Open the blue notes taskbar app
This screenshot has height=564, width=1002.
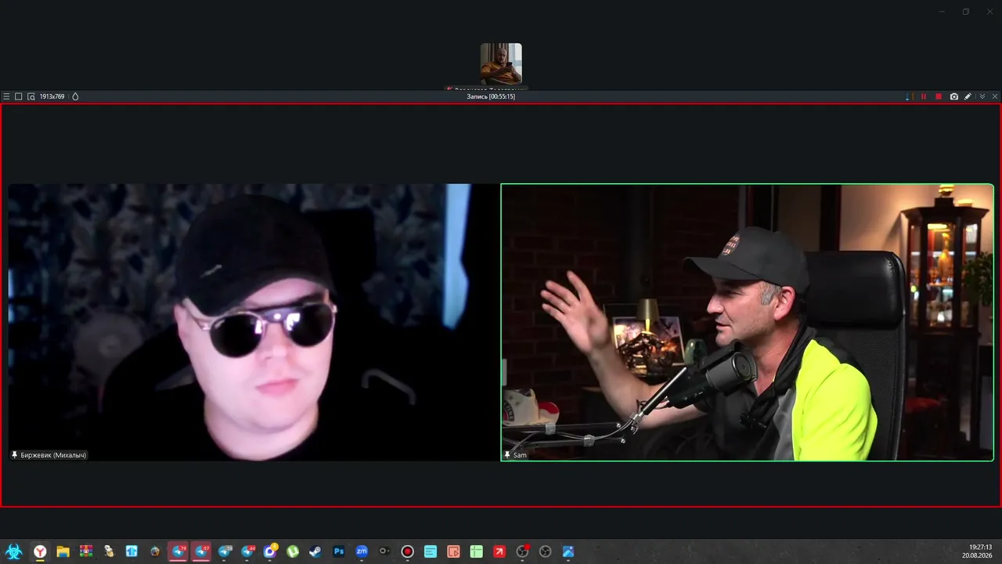tap(431, 551)
